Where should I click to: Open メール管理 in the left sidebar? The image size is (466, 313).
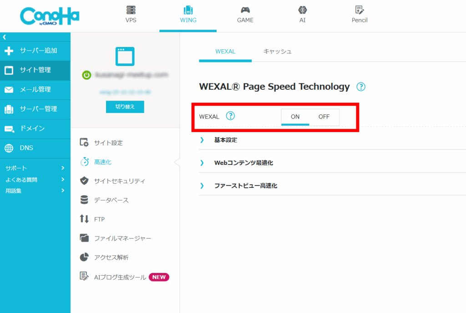tap(35, 90)
